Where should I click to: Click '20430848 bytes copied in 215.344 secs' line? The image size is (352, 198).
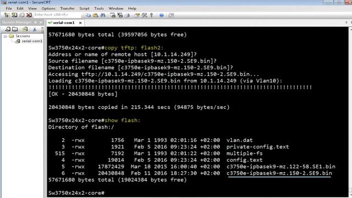click(139, 107)
